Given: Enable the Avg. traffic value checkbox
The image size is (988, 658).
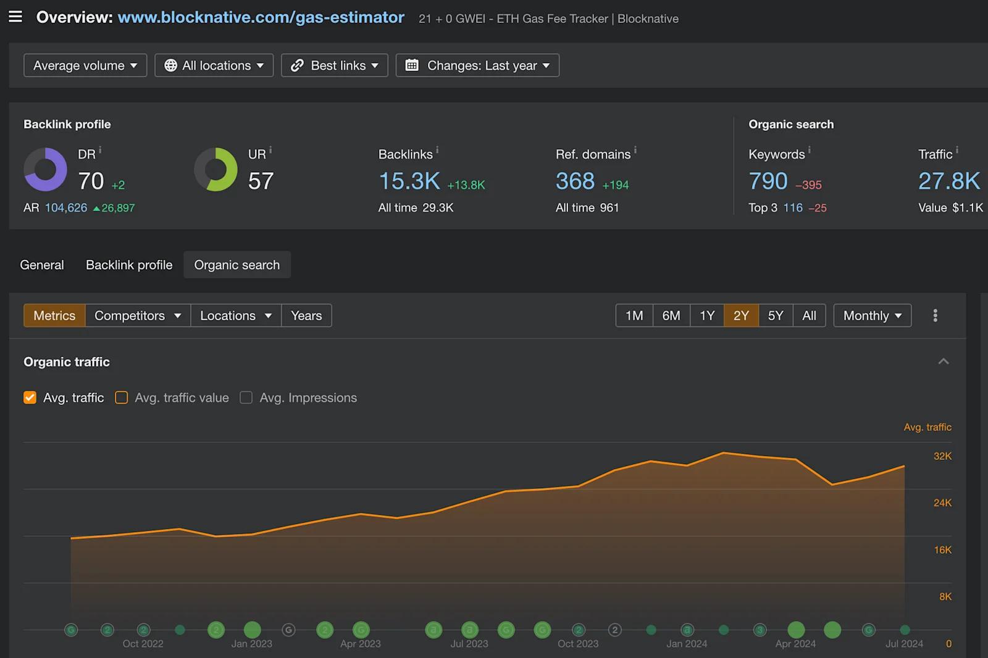Looking at the screenshot, I should pos(122,398).
